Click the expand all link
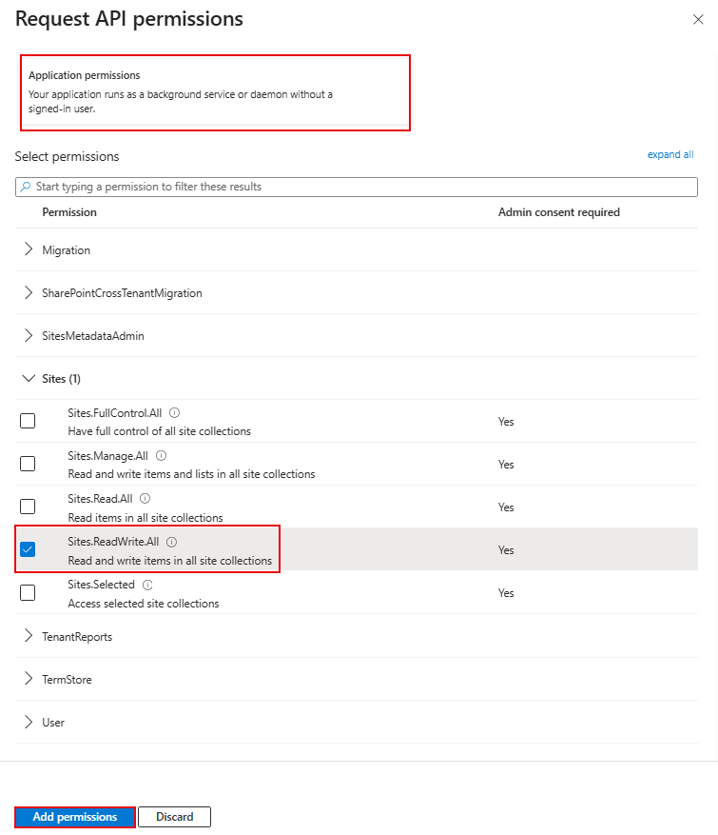 [670, 154]
